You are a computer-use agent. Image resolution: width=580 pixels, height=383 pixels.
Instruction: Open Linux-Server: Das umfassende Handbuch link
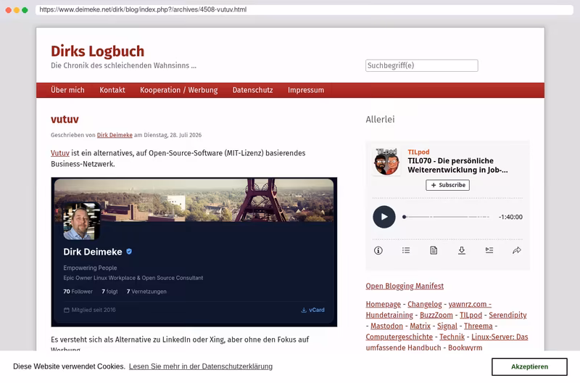pos(500,337)
